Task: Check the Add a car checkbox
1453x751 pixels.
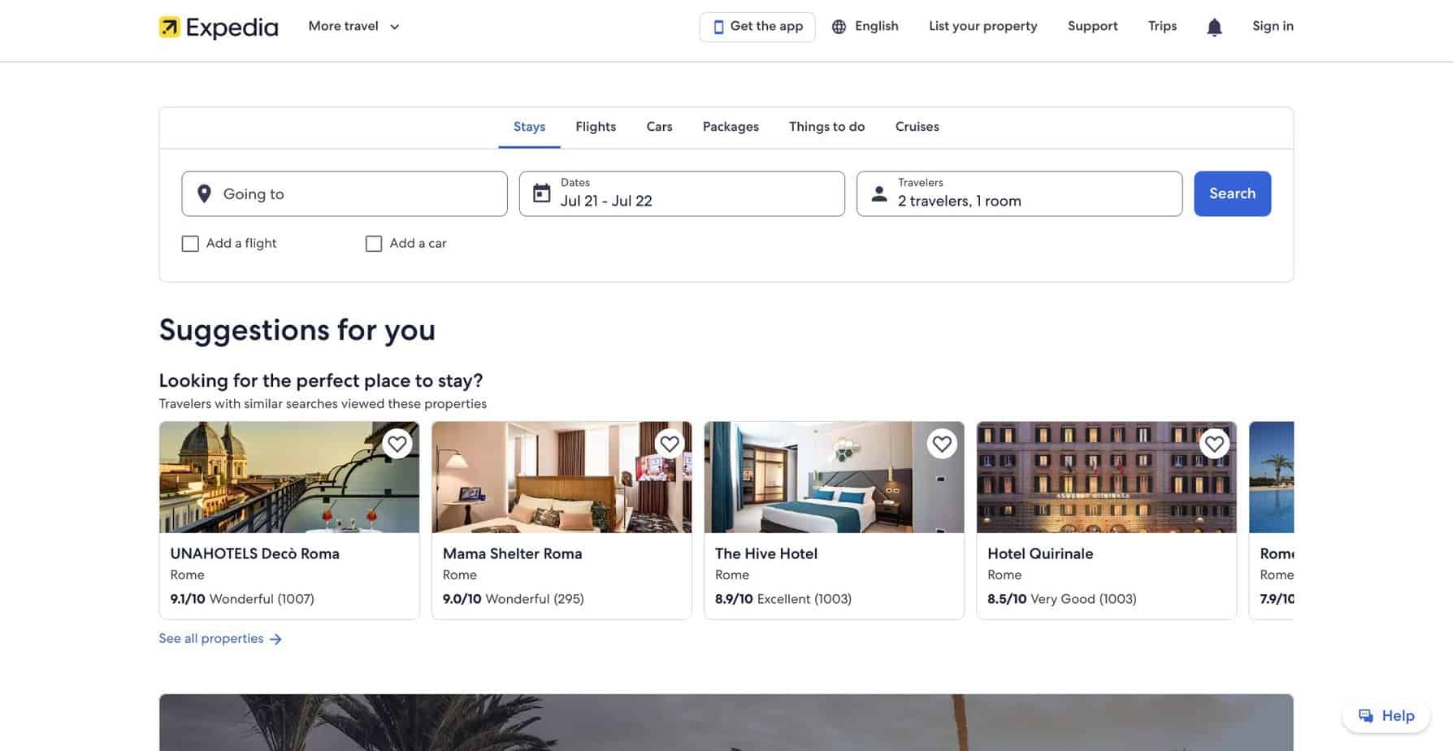Action: point(374,244)
